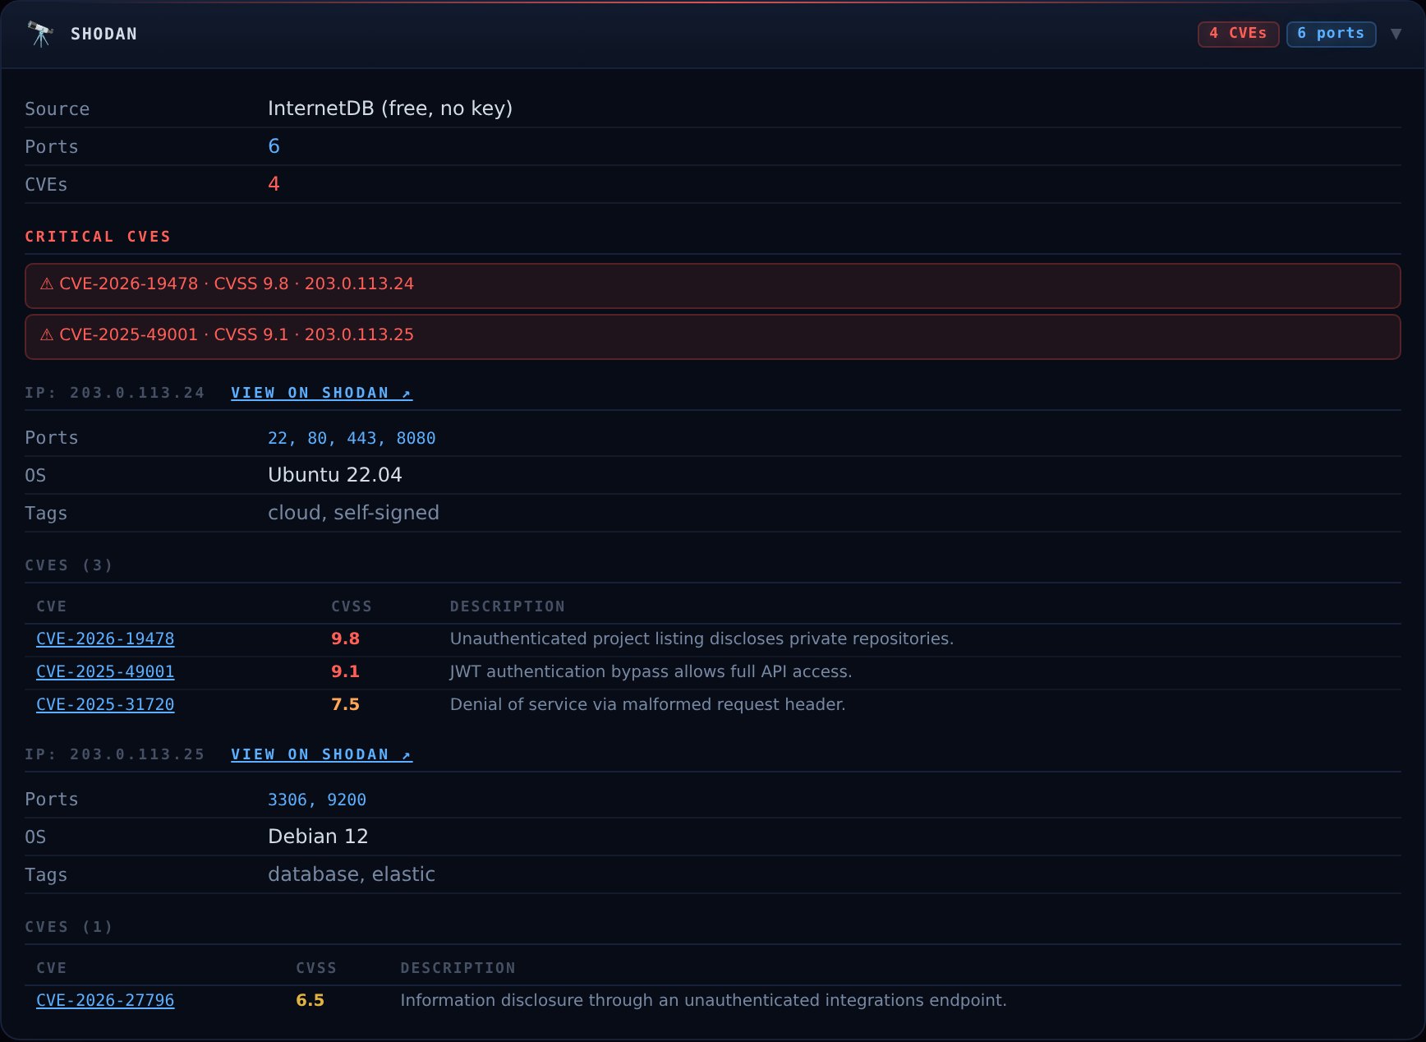
Task: Select the ports list 22, 80, 443, 8080
Action: click(352, 438)
